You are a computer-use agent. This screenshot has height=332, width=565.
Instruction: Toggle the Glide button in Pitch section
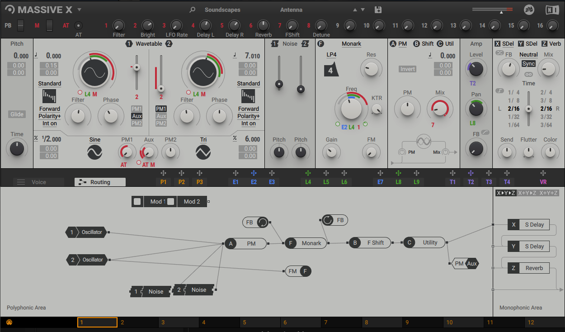(17, 114)
